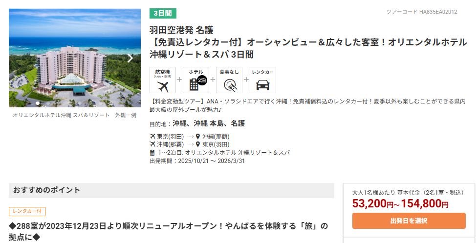This screenshot has height=243, width=476.
Task: Click the レンタカー付 orange tag
Action: 27,211
